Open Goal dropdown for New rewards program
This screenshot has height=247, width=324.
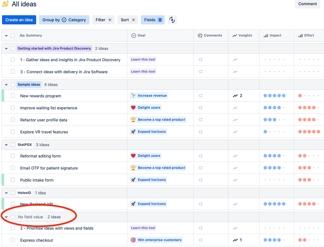[149, 95]
